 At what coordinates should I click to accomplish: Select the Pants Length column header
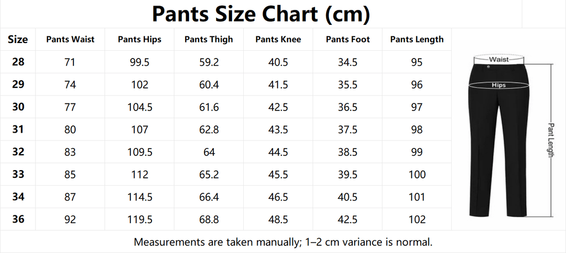click(417, 39)
